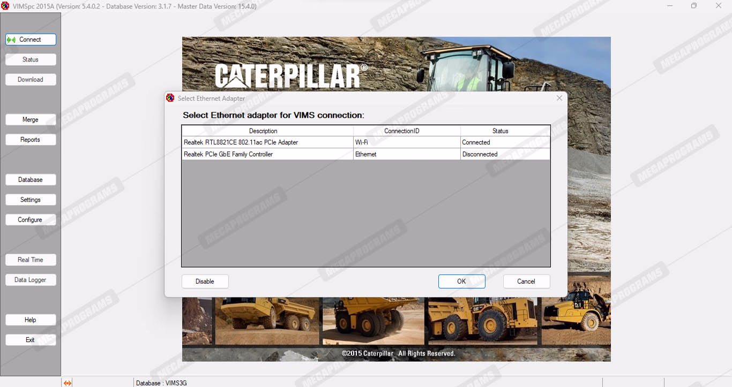The image size is (732, 387).
Task: Select the Realtek RTL8821CE 802.11ac PCIe Adapter row
Action: click(x=366, y=142)
